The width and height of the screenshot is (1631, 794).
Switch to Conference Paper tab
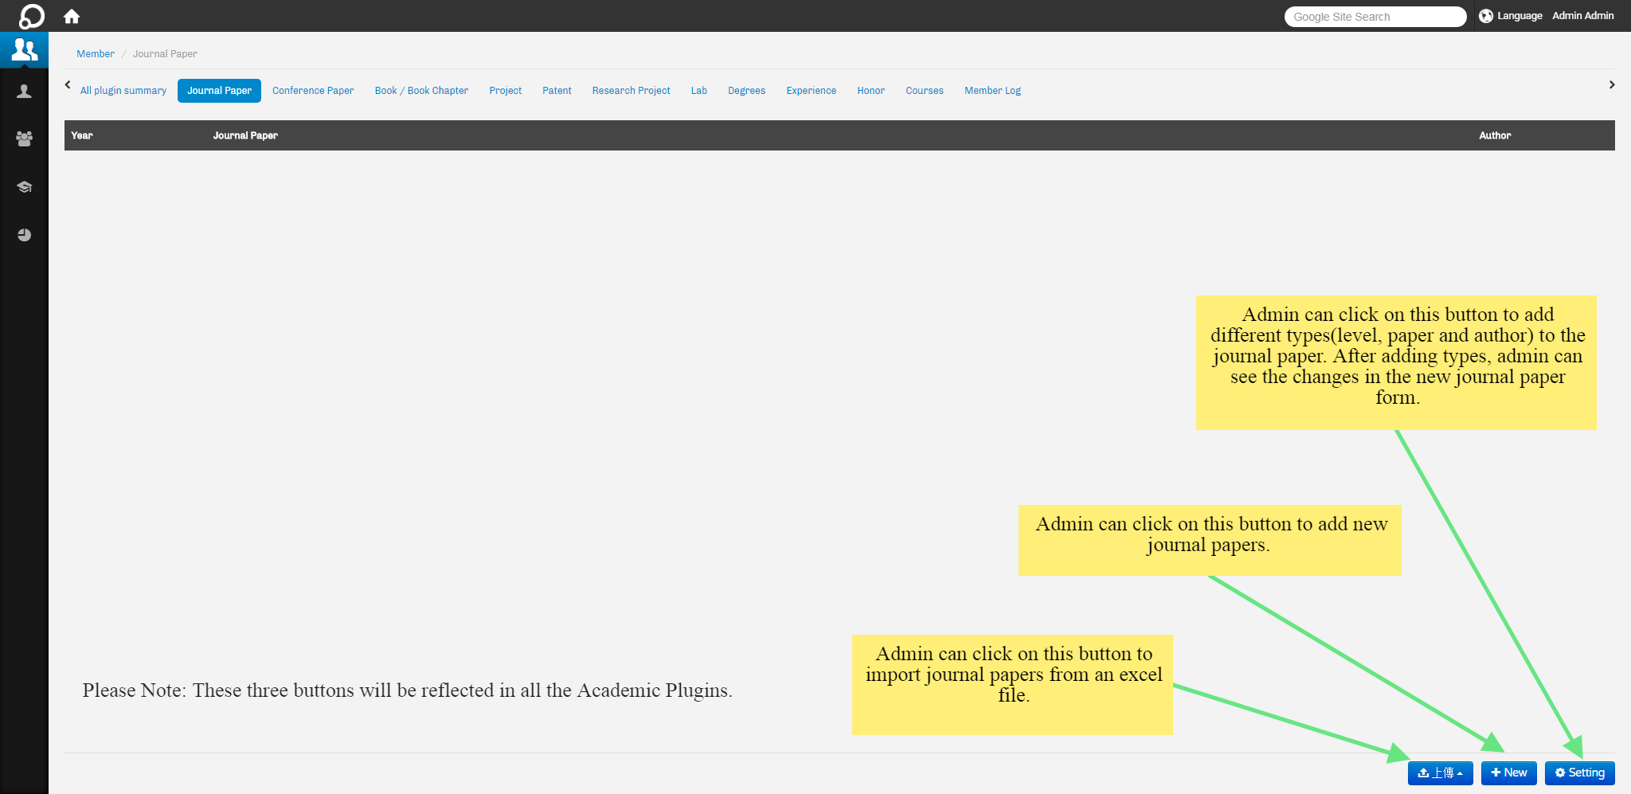313,91
